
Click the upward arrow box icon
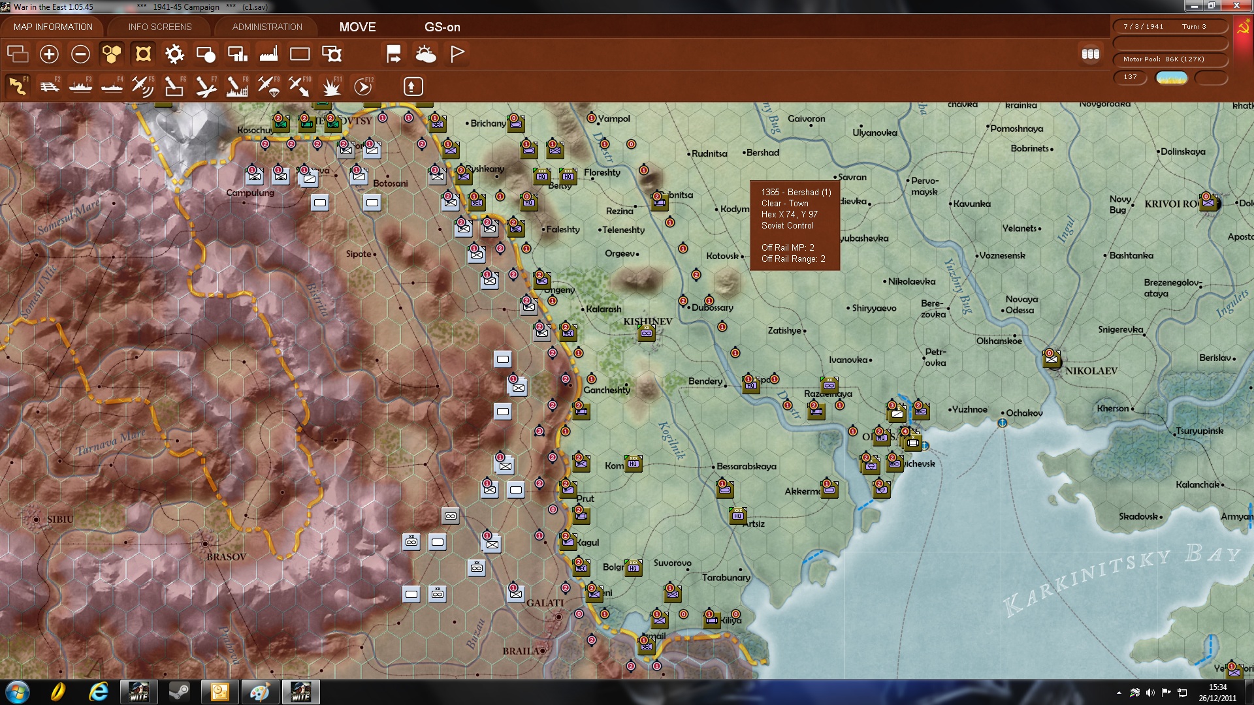pos(412,86)
